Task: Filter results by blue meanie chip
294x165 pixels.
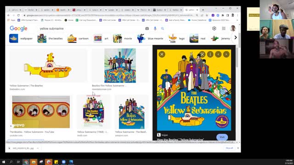Action: [x=150, y=38]
